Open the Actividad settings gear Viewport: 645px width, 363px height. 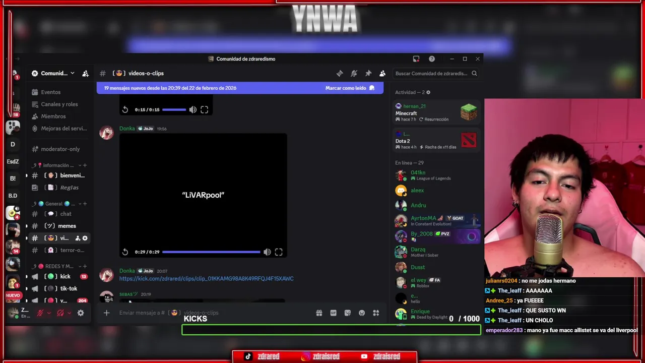[428, 92]
